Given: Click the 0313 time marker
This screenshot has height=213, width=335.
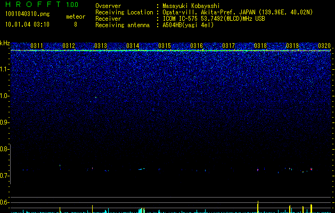Looking at the screenshot, I should [x=101, y=46].
